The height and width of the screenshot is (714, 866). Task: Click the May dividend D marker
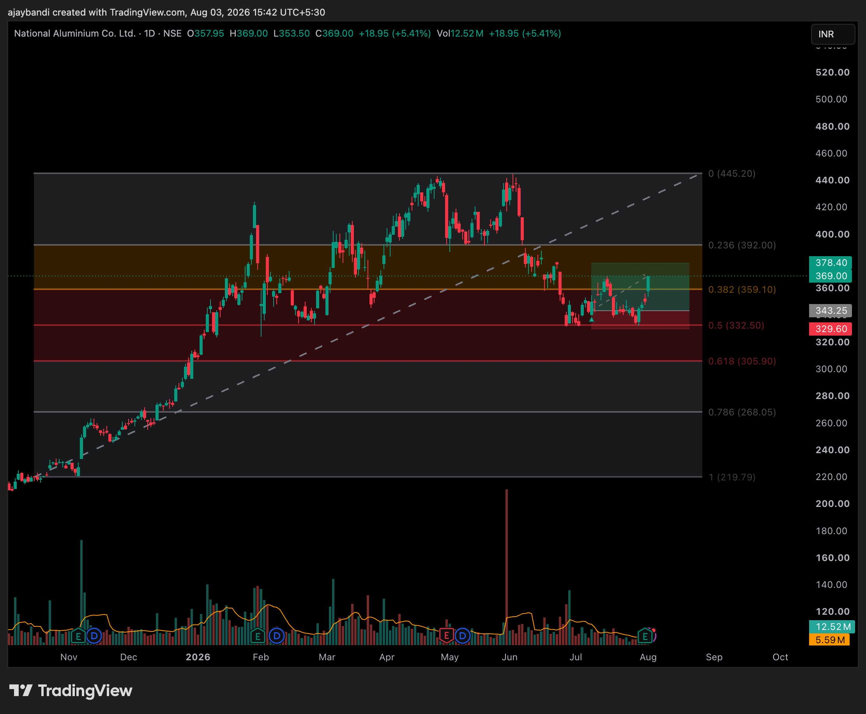pyautogui.click(x=463, y=636)
